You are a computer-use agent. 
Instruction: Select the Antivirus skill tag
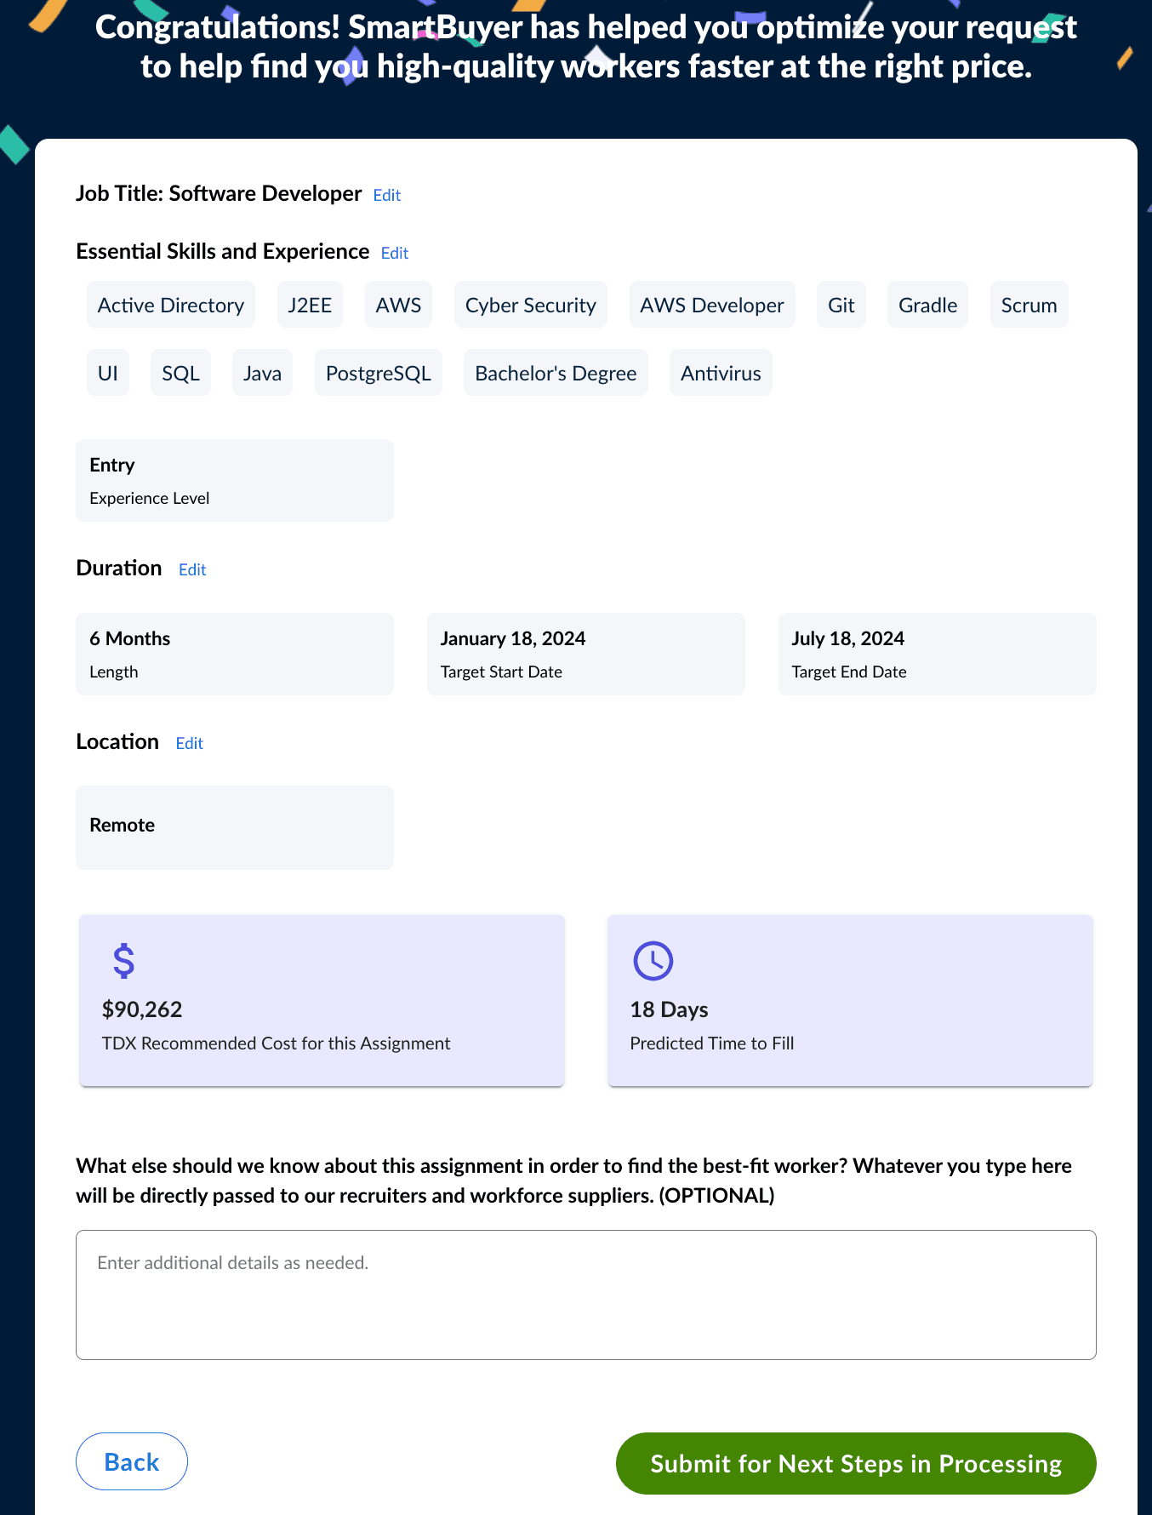click(721, 373)
